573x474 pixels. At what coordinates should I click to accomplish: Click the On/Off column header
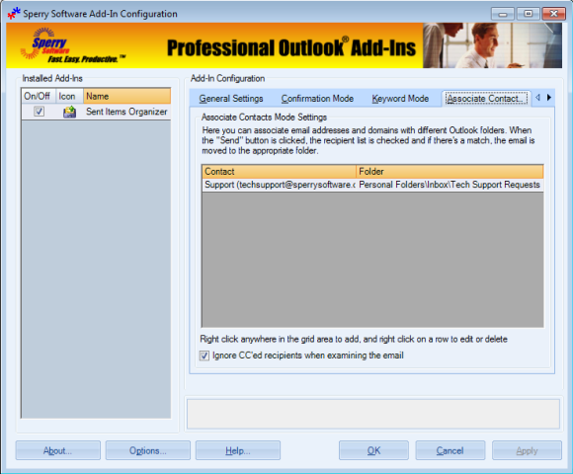(x=39, y=97)
